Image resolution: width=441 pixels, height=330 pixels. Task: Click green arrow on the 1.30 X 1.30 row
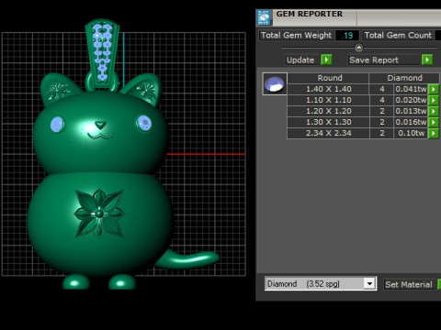(434, 122)
